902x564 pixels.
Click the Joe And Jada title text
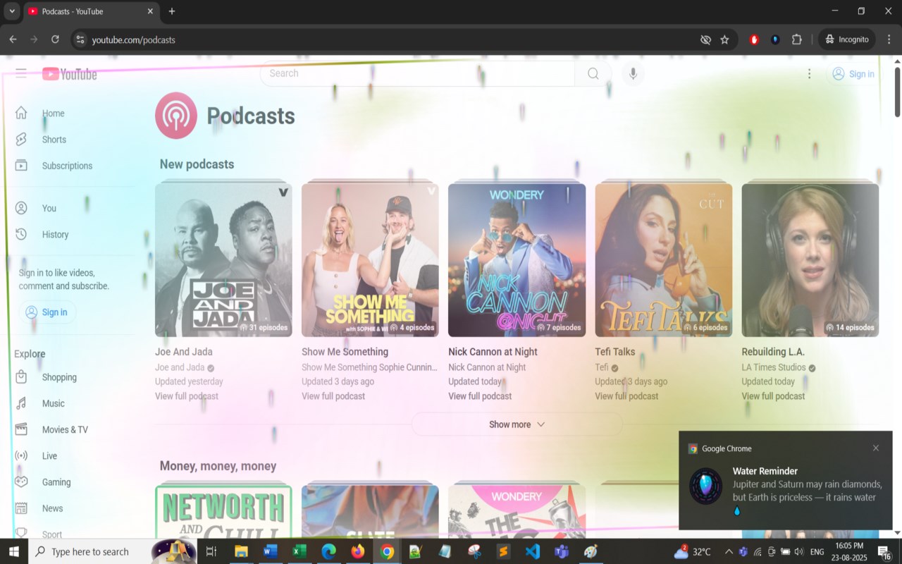click(183, 352)
